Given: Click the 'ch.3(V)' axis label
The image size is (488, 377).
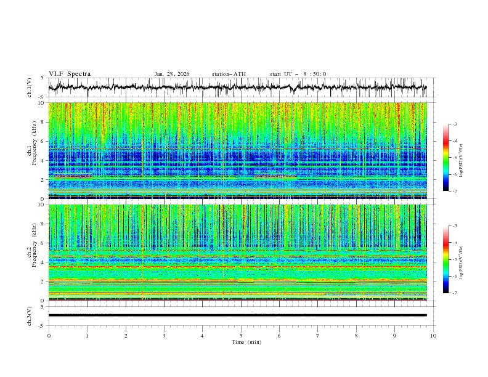Looking at the screenshot, I should pyautogui.click(x=30, y=316).
